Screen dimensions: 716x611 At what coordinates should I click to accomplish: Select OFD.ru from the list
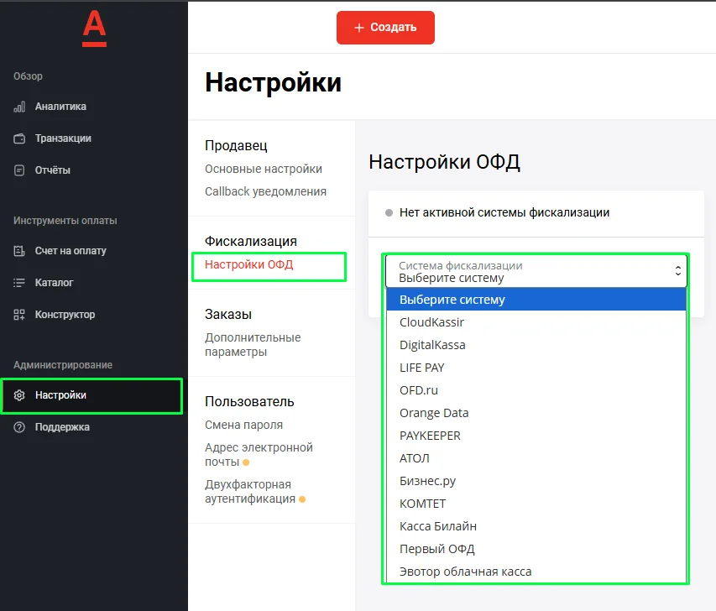536,390
